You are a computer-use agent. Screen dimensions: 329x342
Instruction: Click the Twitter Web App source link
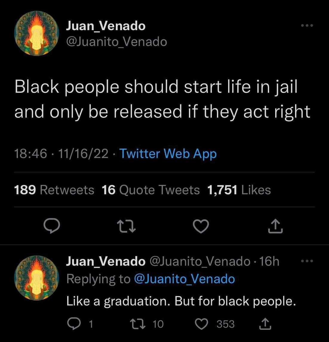(x=168, y=154)
